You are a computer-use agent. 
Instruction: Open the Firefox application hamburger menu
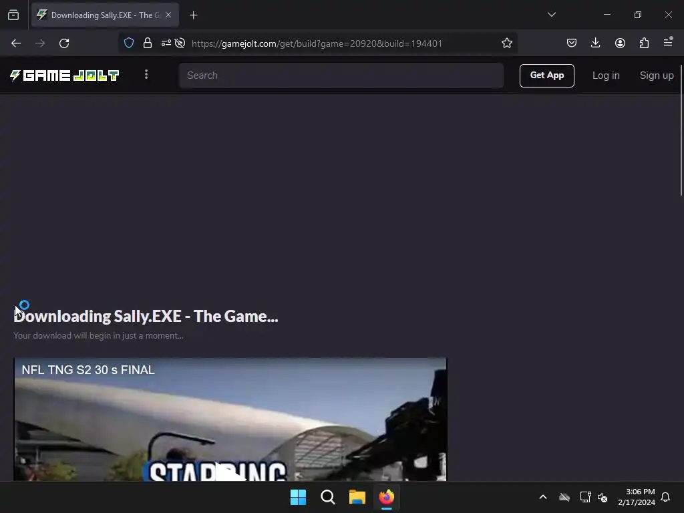[668, 42]
